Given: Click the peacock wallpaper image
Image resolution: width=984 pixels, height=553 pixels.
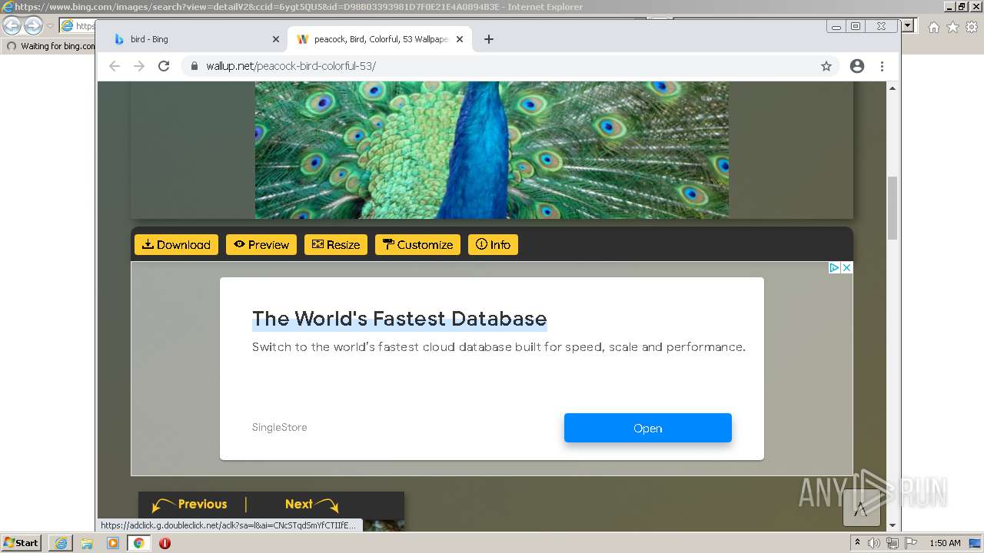Looking at the screenshot, I should click(492, 150).
